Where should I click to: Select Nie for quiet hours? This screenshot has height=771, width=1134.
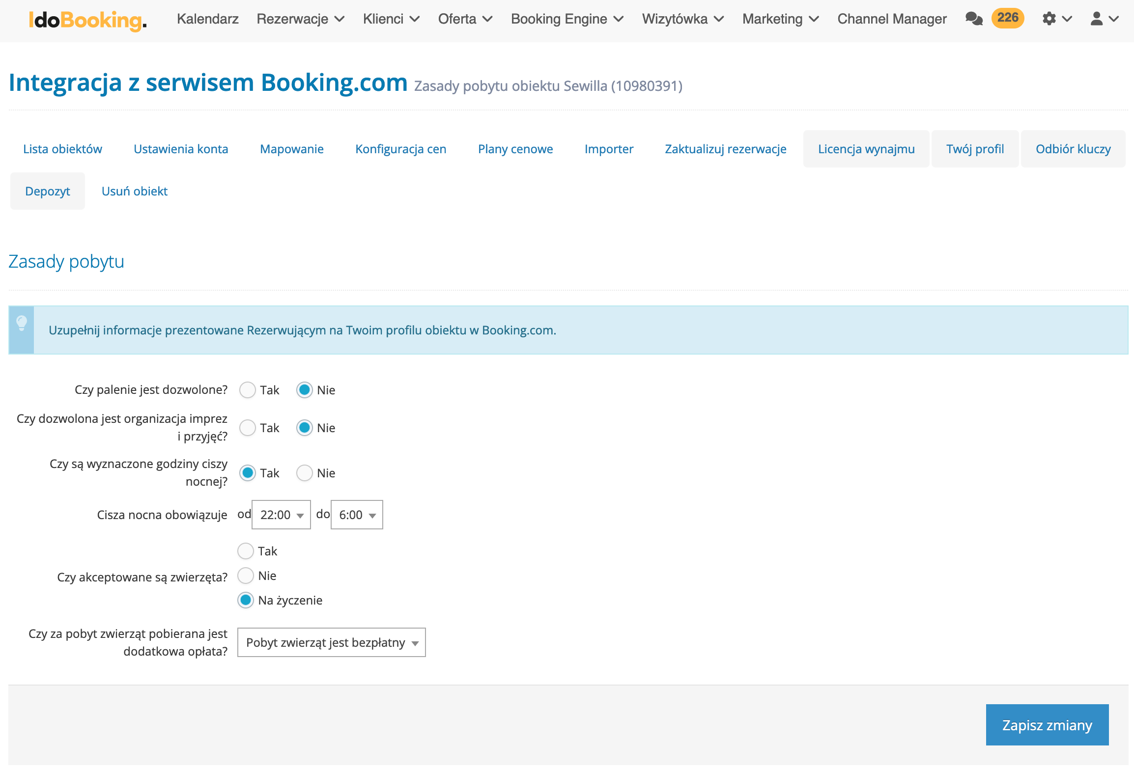[x=305, y=473]
